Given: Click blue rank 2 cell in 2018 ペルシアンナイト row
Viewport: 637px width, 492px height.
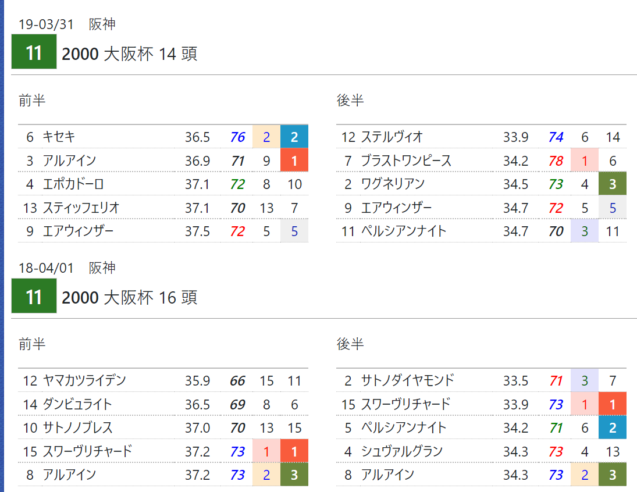Looking at the screenshot, I should [x=612, y=427].
